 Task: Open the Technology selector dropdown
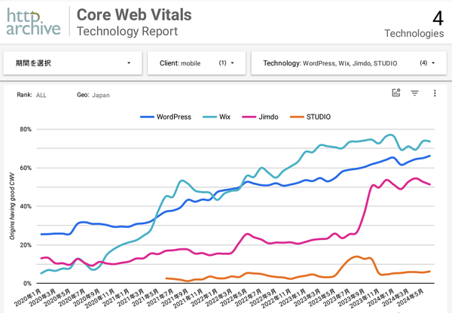pyautogui.click(x=349, y=63)
